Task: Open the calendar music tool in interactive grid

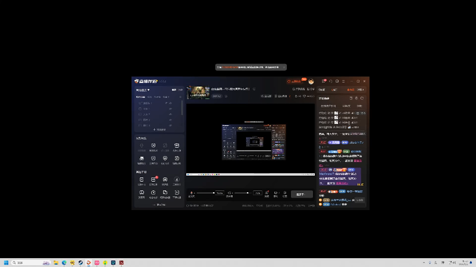Action: coord(177,158)
